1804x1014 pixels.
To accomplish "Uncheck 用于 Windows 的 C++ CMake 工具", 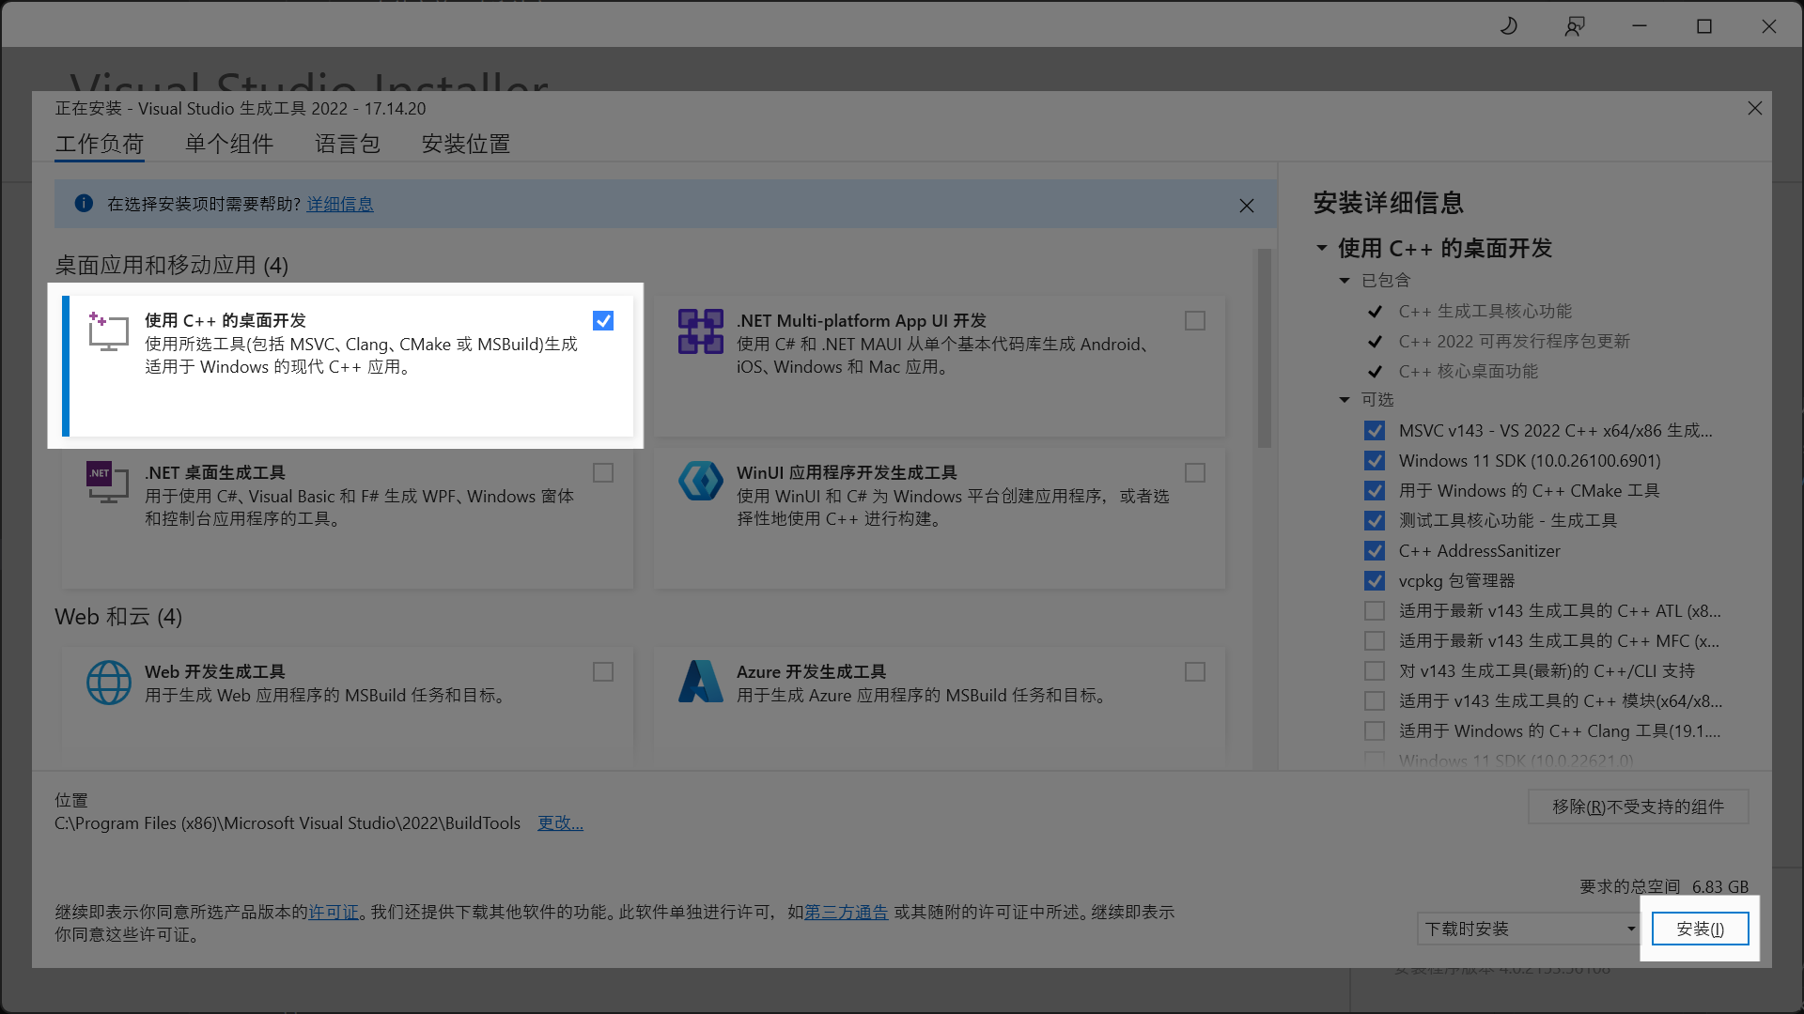I will (1375, 491).
